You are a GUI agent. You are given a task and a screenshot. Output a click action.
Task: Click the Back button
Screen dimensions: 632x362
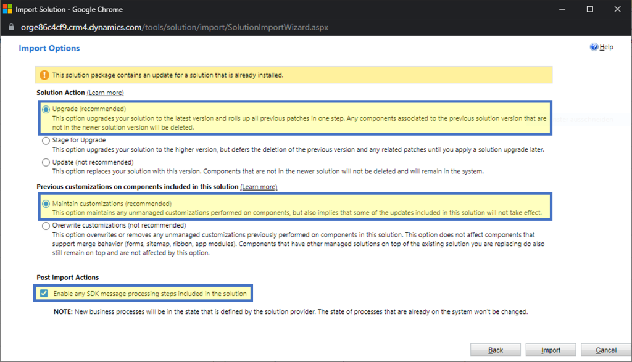pos(495,349)
